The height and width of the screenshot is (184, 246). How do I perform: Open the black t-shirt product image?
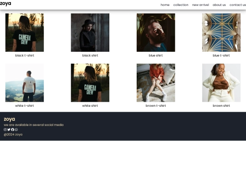[x=25, y=33]
